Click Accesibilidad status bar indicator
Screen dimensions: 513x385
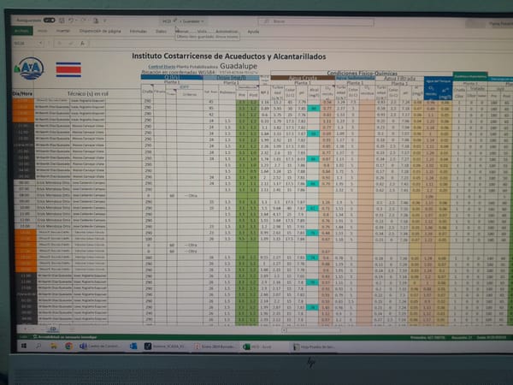(x=64, y=337)
